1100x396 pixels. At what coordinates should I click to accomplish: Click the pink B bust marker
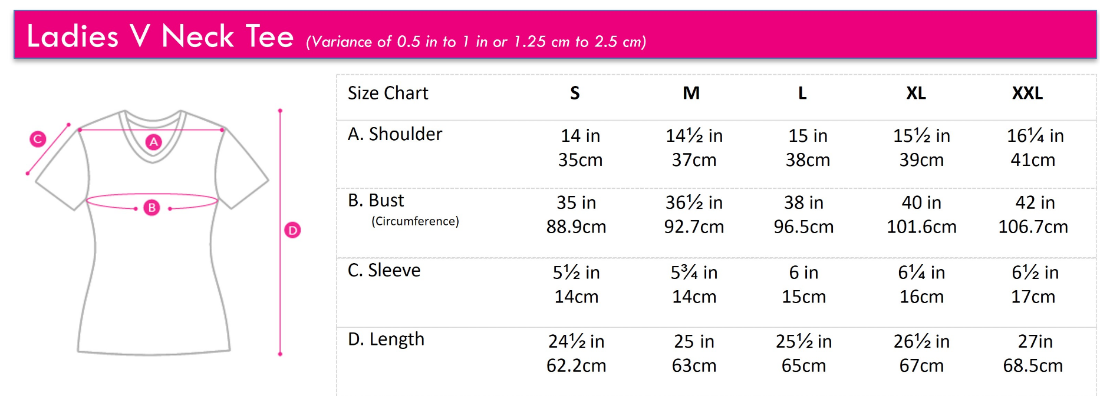click(x=152, y=208)
